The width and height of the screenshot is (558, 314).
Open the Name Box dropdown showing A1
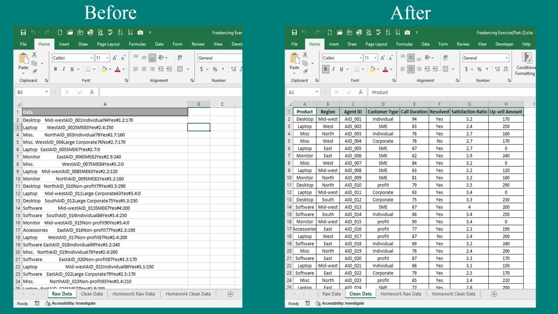(317, 92)
